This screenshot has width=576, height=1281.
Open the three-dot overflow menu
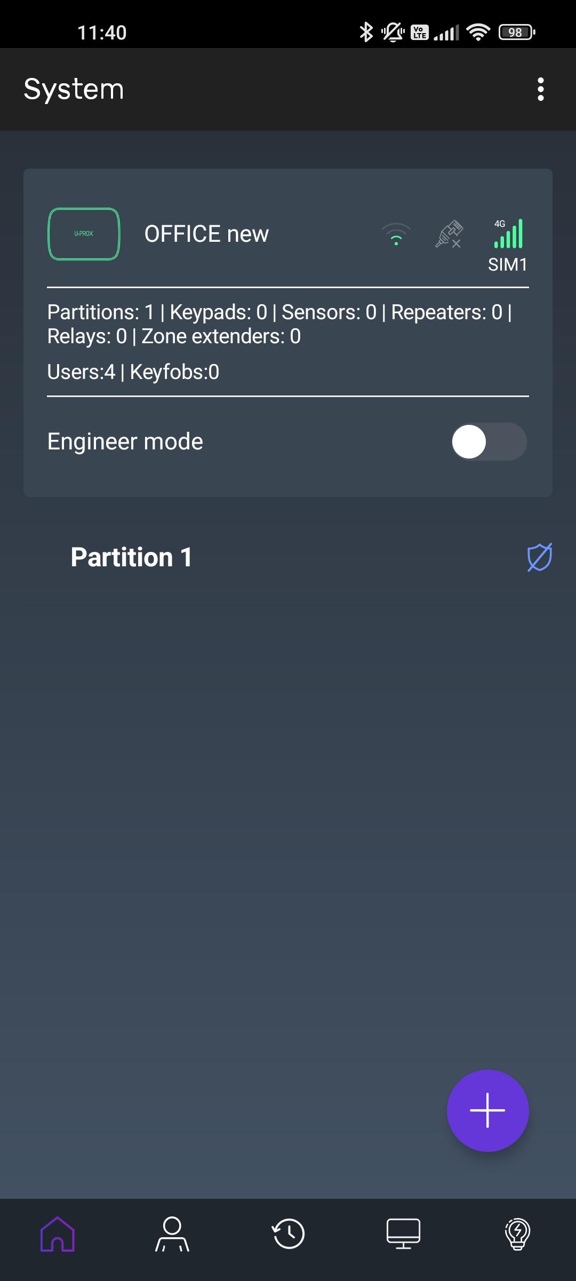click(x=540, y=89)
